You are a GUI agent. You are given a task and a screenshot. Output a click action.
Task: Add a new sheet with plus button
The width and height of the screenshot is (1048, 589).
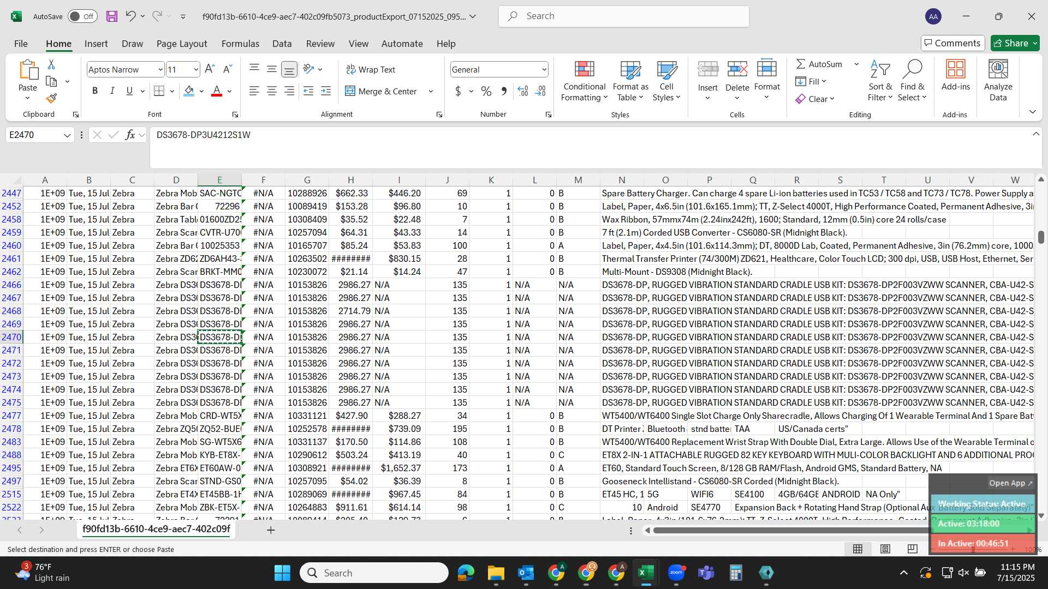click(270, 530)
